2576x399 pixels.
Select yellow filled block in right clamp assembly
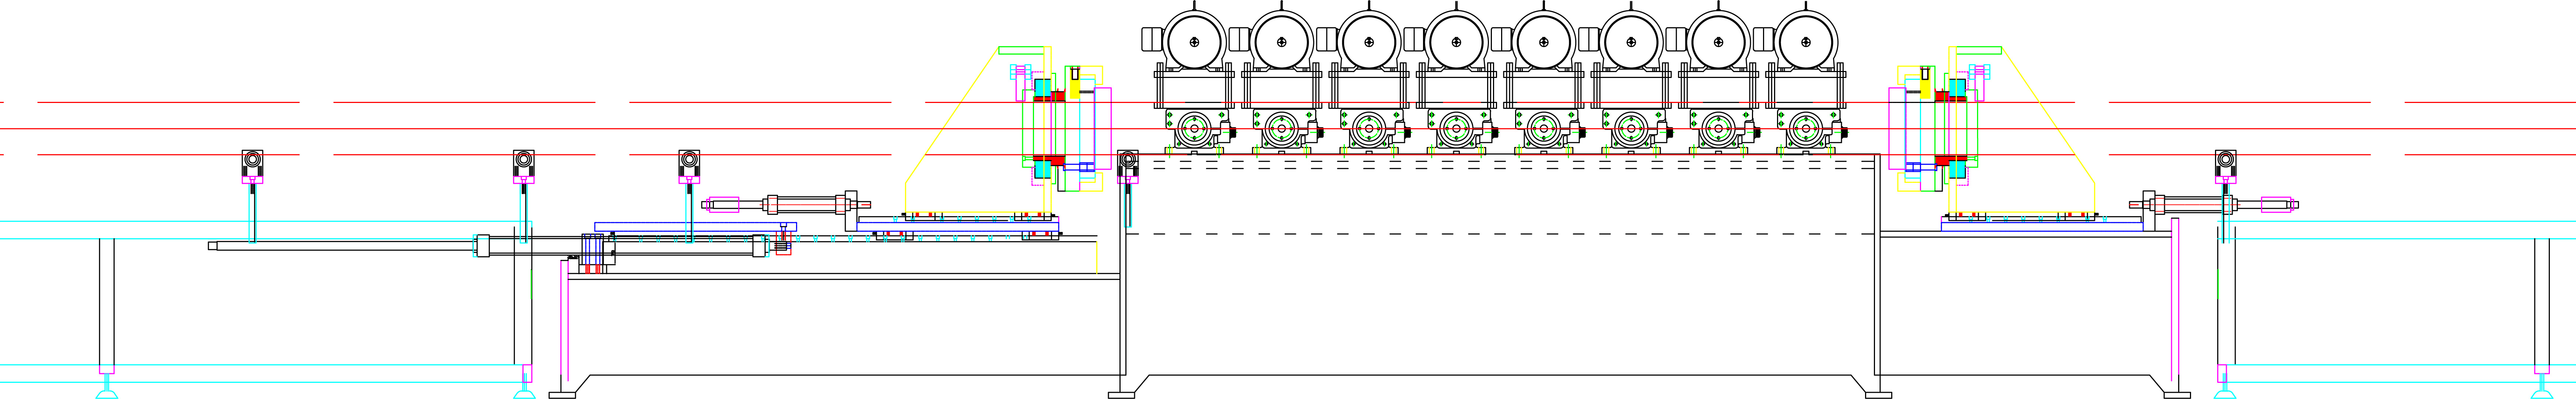[x=1925, y=88]
